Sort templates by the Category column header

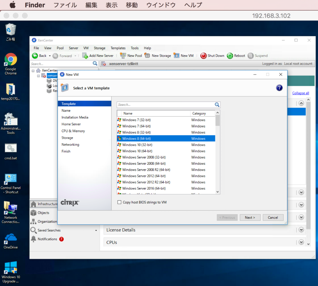(x=202, y=113)
